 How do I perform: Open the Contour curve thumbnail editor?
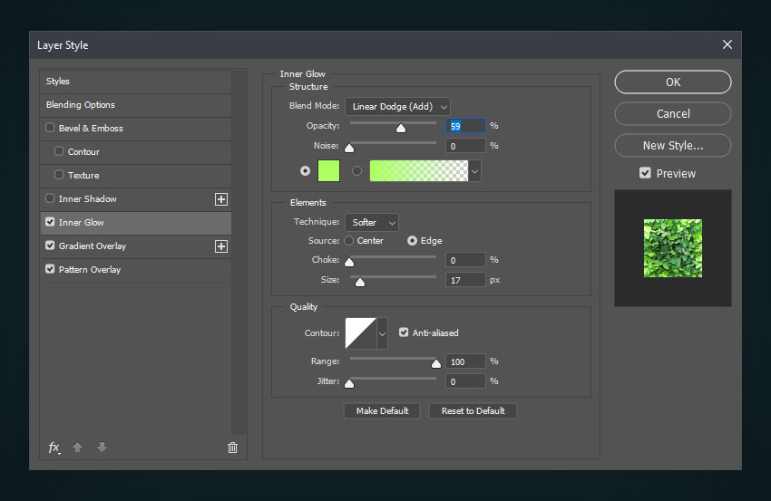pos(360,333)
